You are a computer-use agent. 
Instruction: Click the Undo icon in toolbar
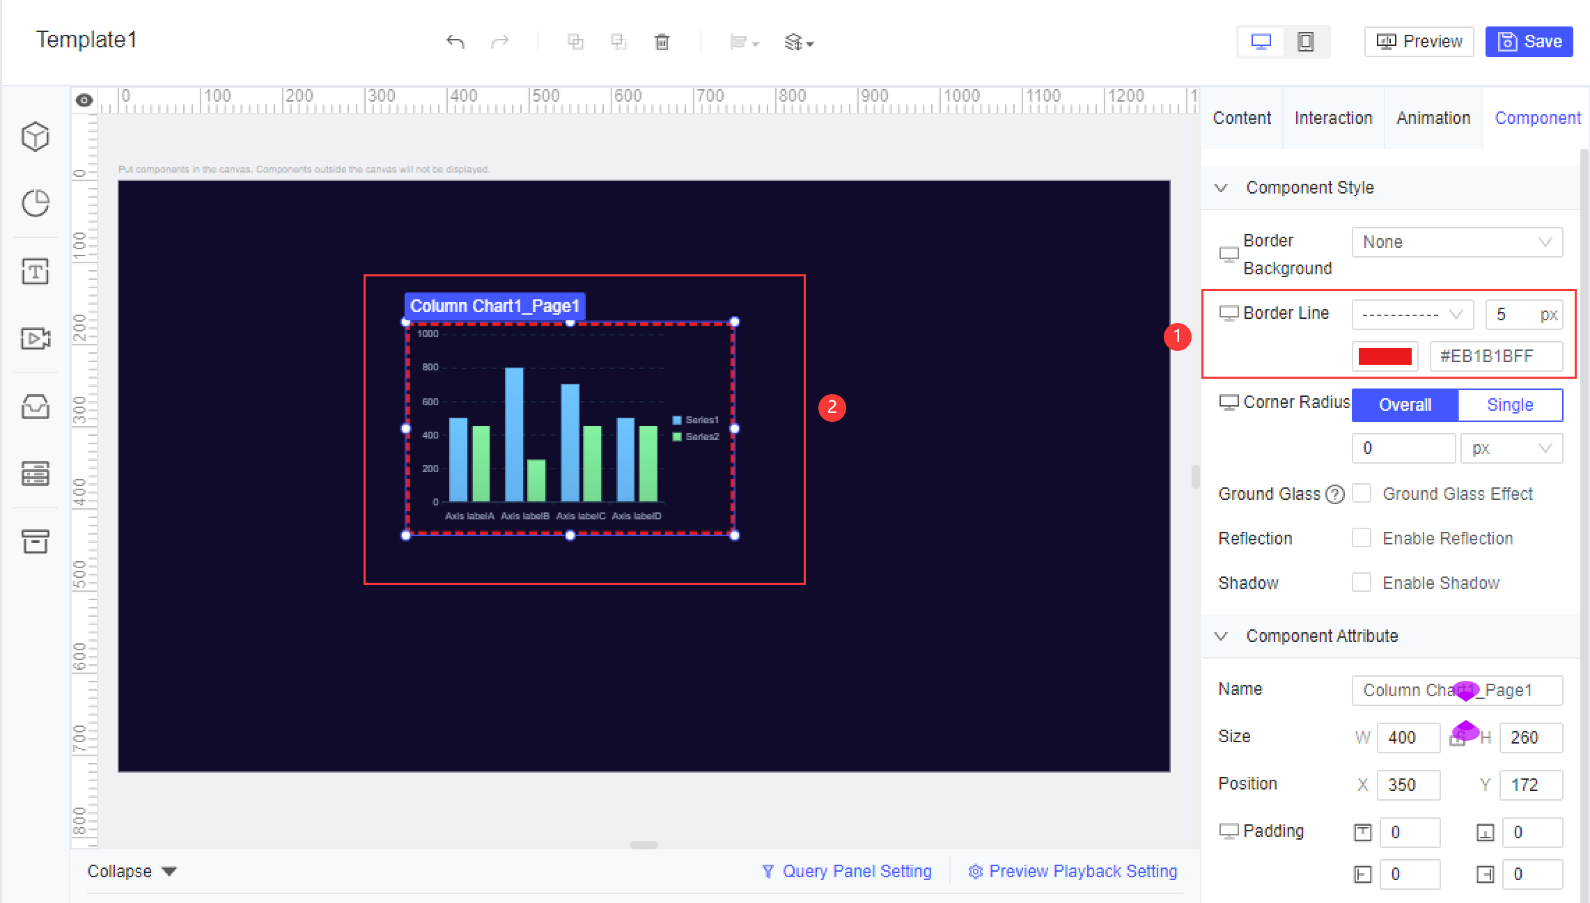[456, 42]
